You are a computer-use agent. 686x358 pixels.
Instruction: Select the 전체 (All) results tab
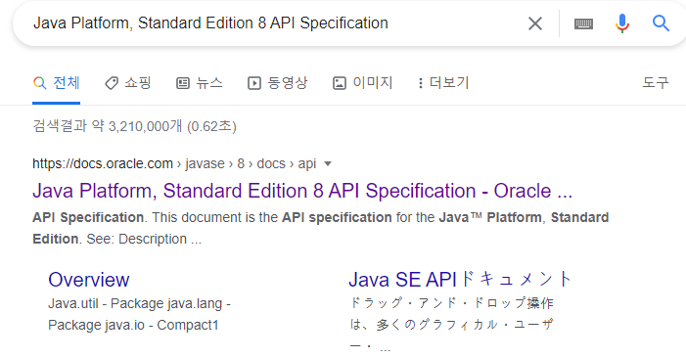[x=57, y=82]
